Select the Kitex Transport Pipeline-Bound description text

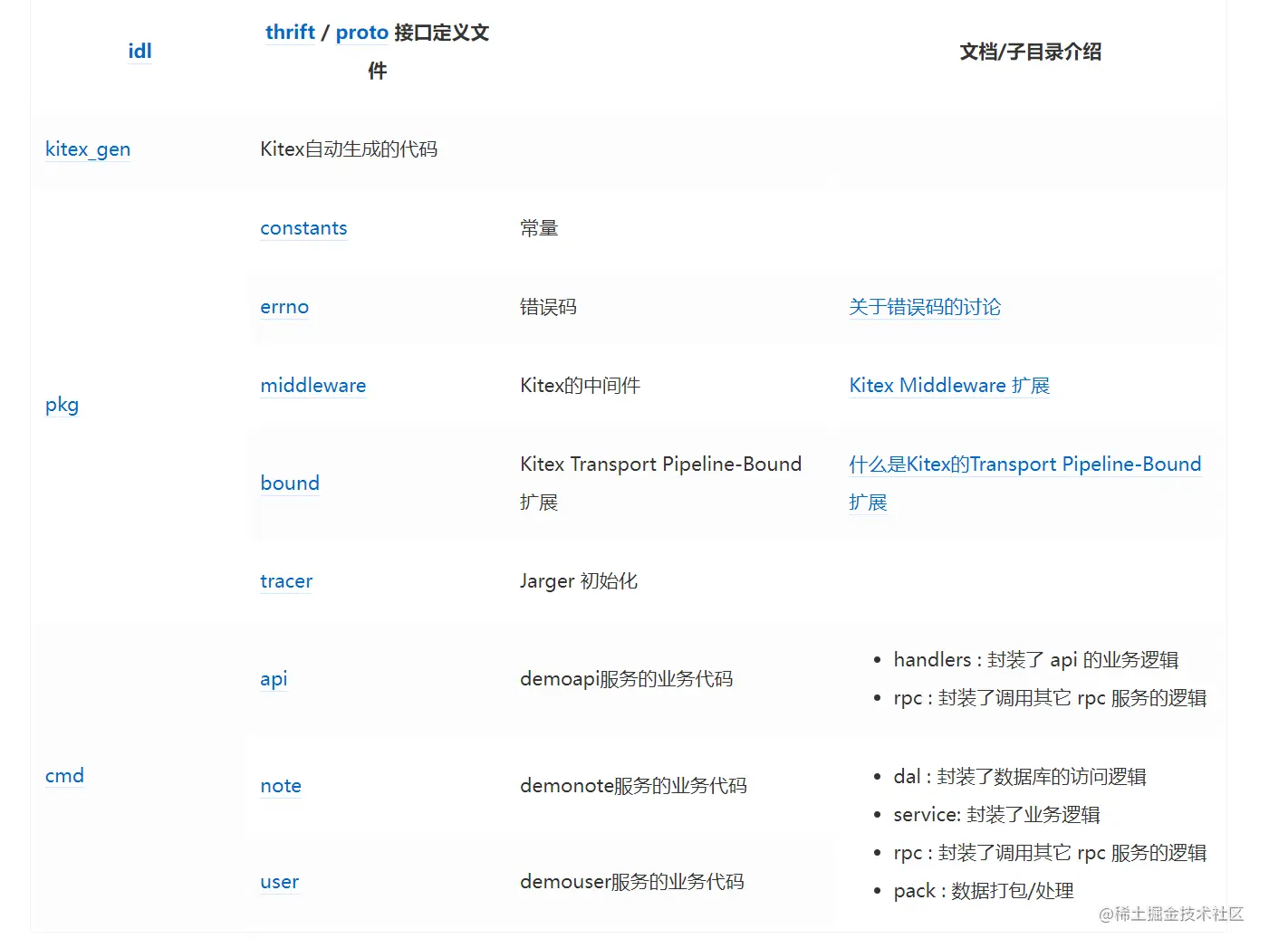(660, 484)
